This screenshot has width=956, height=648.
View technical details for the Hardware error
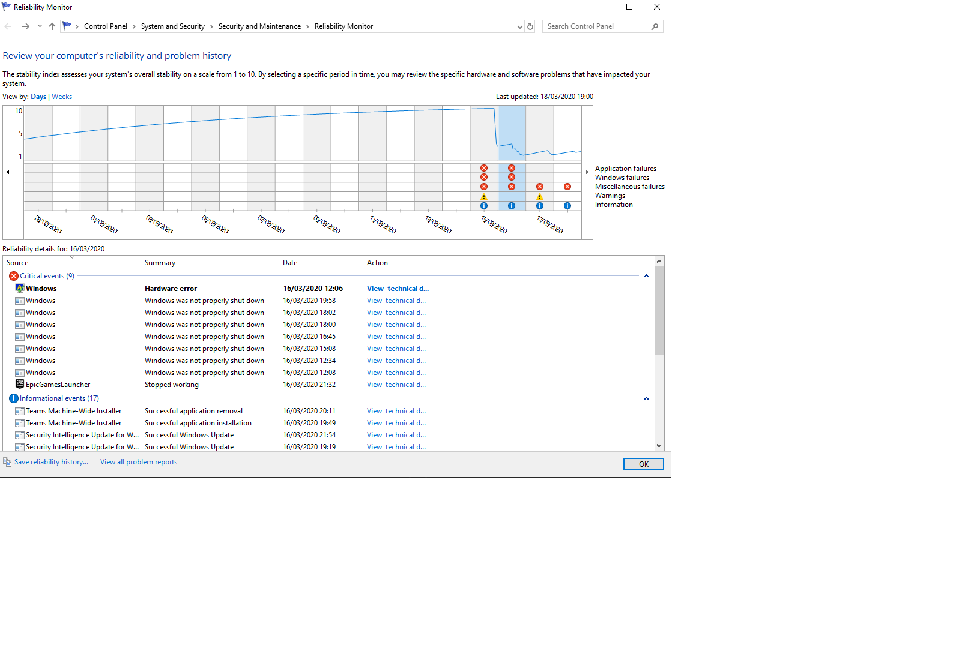[398, 289]
